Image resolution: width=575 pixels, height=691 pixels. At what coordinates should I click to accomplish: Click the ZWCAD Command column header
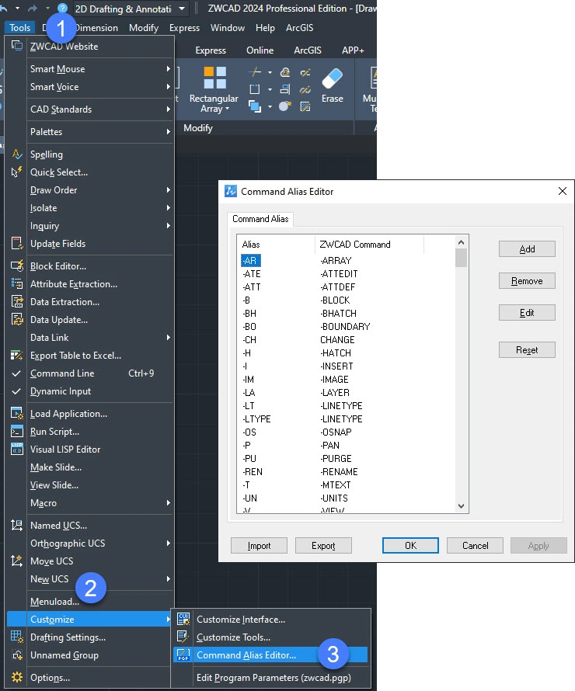point(370,244)
